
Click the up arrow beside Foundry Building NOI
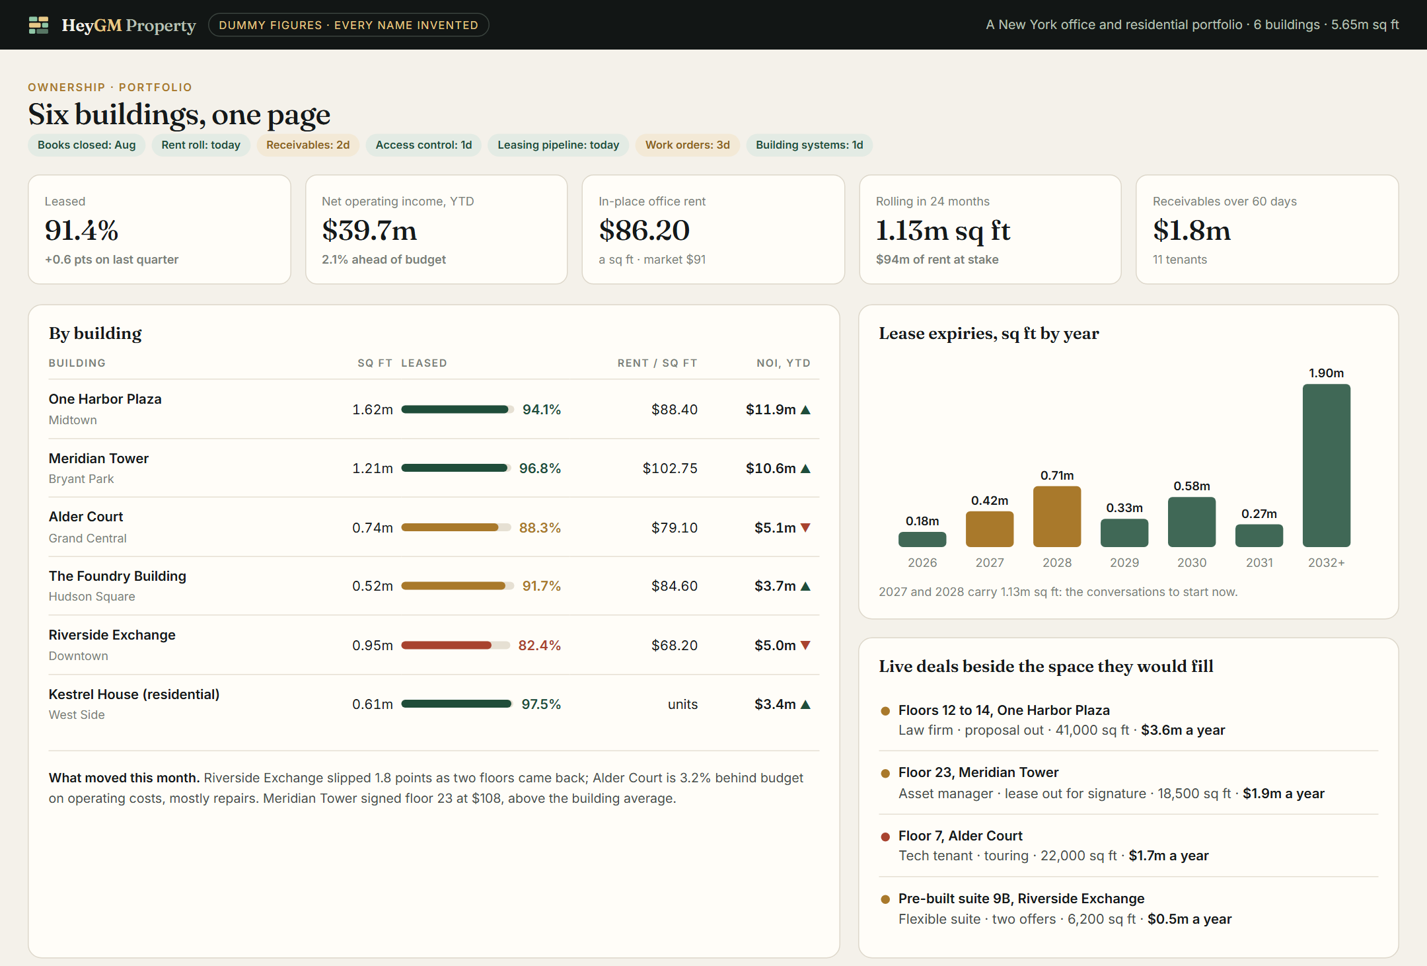[805, 586]
